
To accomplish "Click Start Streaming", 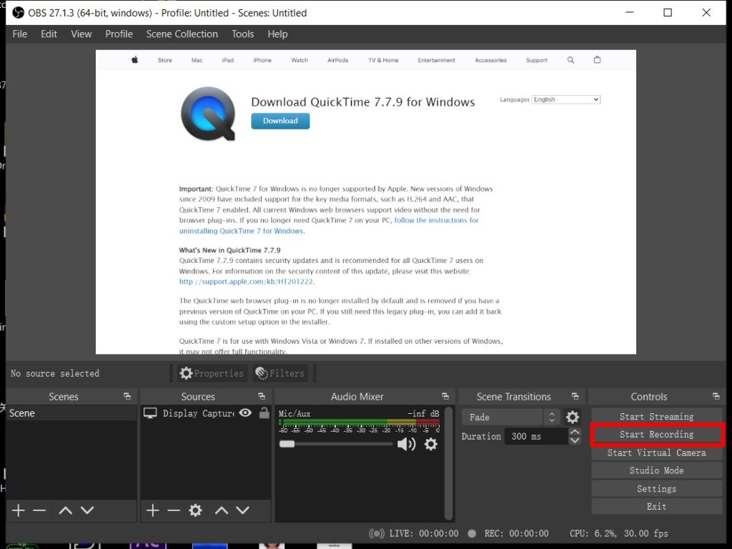I will 656,417.
